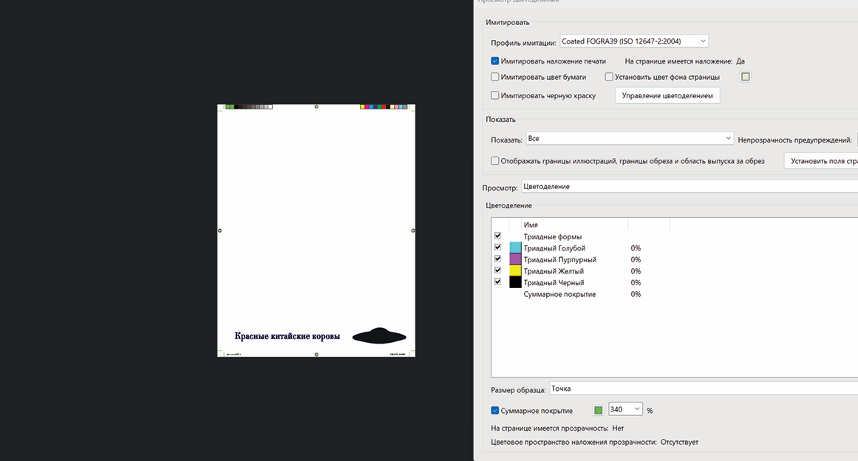
Task: Toggle Триадный Черный plate visibility
Action: tap(497, 281)
